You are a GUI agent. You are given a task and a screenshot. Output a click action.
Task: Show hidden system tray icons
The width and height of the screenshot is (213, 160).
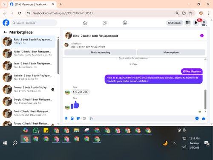pos(174,143)
